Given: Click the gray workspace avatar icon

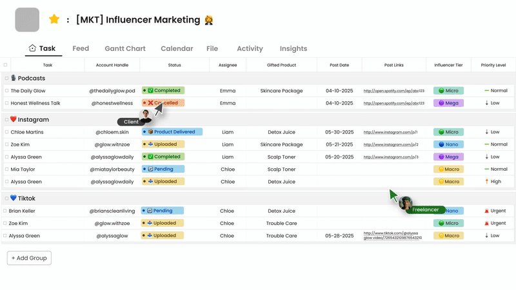Looking at the screenshot, I should (27, 20).
